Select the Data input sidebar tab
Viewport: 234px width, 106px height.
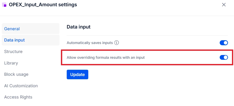pyautogui.click(x=15, y=40)
